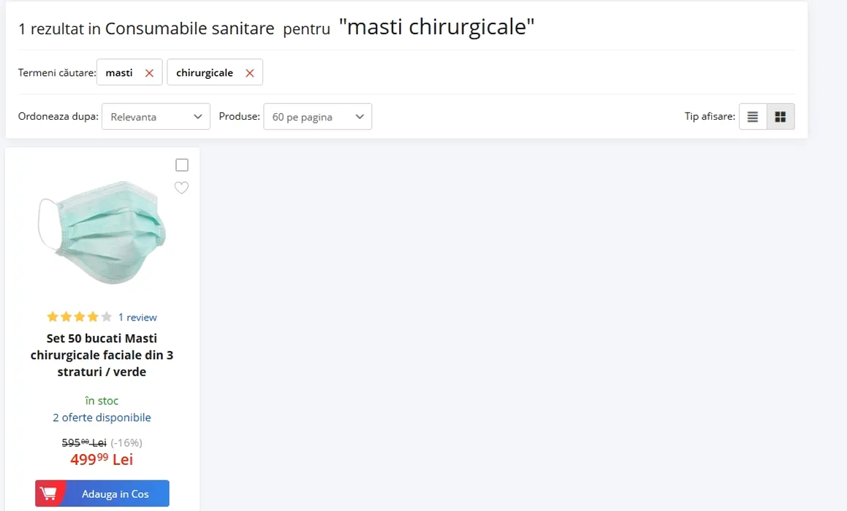Click the green "în stoc" availability label
Image resolution: width=847 pixels, height=511 pixels.
pyautogui.click(x=102, y=400)
